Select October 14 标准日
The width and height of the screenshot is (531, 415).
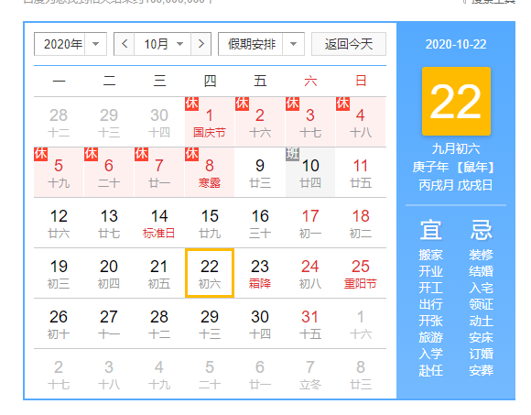click(x=159, y=223)
